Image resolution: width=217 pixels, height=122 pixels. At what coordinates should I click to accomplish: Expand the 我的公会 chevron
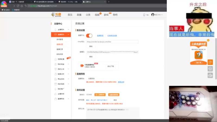pos(68,69)
